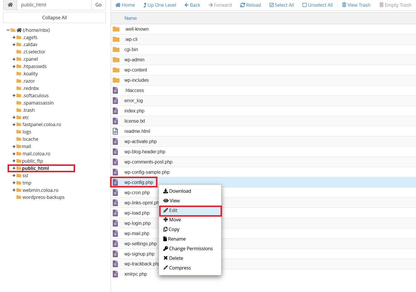Expand the .cagefs folder
Image resolution: width=416 pixels, height=292 pixels.
tap(14, 37)
